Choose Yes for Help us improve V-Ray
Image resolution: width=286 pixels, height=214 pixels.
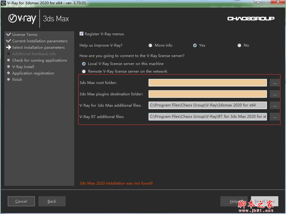pos(195,45)
